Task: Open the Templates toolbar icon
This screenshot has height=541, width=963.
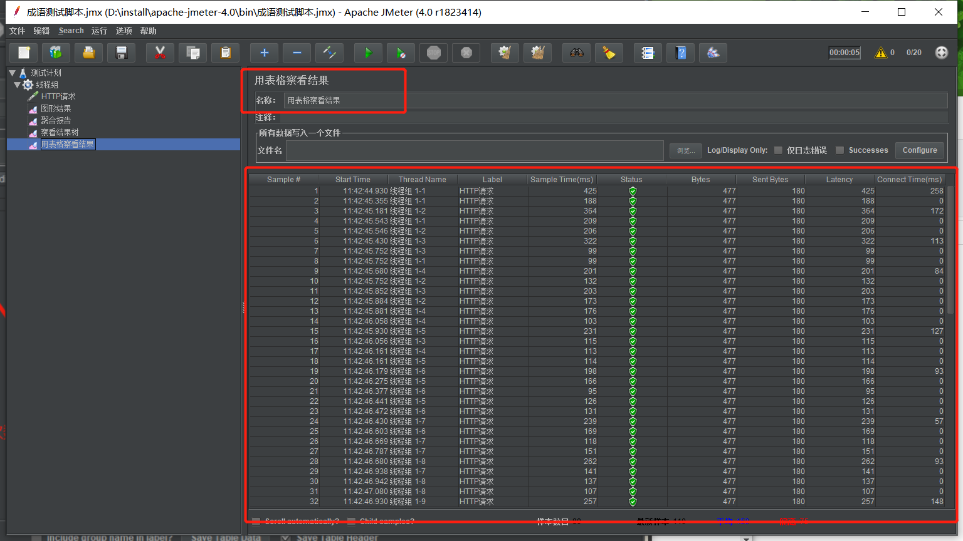Action: pyautogui.click(x=56, y=53)
